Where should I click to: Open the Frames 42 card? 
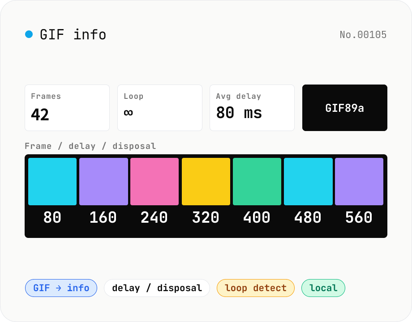[67, 108]
